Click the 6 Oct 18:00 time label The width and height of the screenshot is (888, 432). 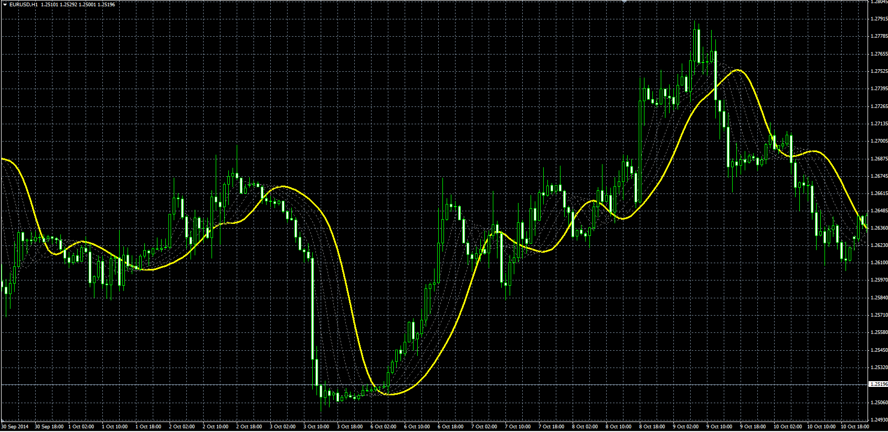click(451, 427)
